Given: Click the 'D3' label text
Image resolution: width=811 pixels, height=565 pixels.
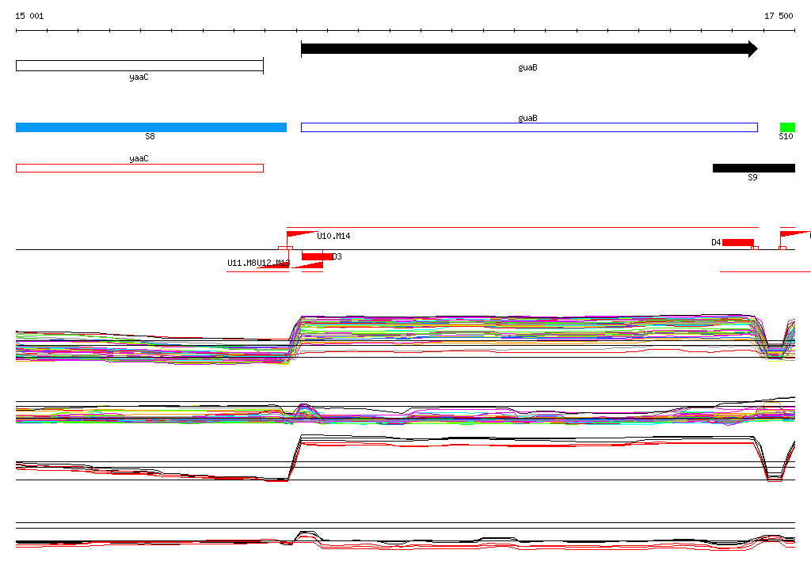Looking at the screenshot, I should click(x=337, y=256).
